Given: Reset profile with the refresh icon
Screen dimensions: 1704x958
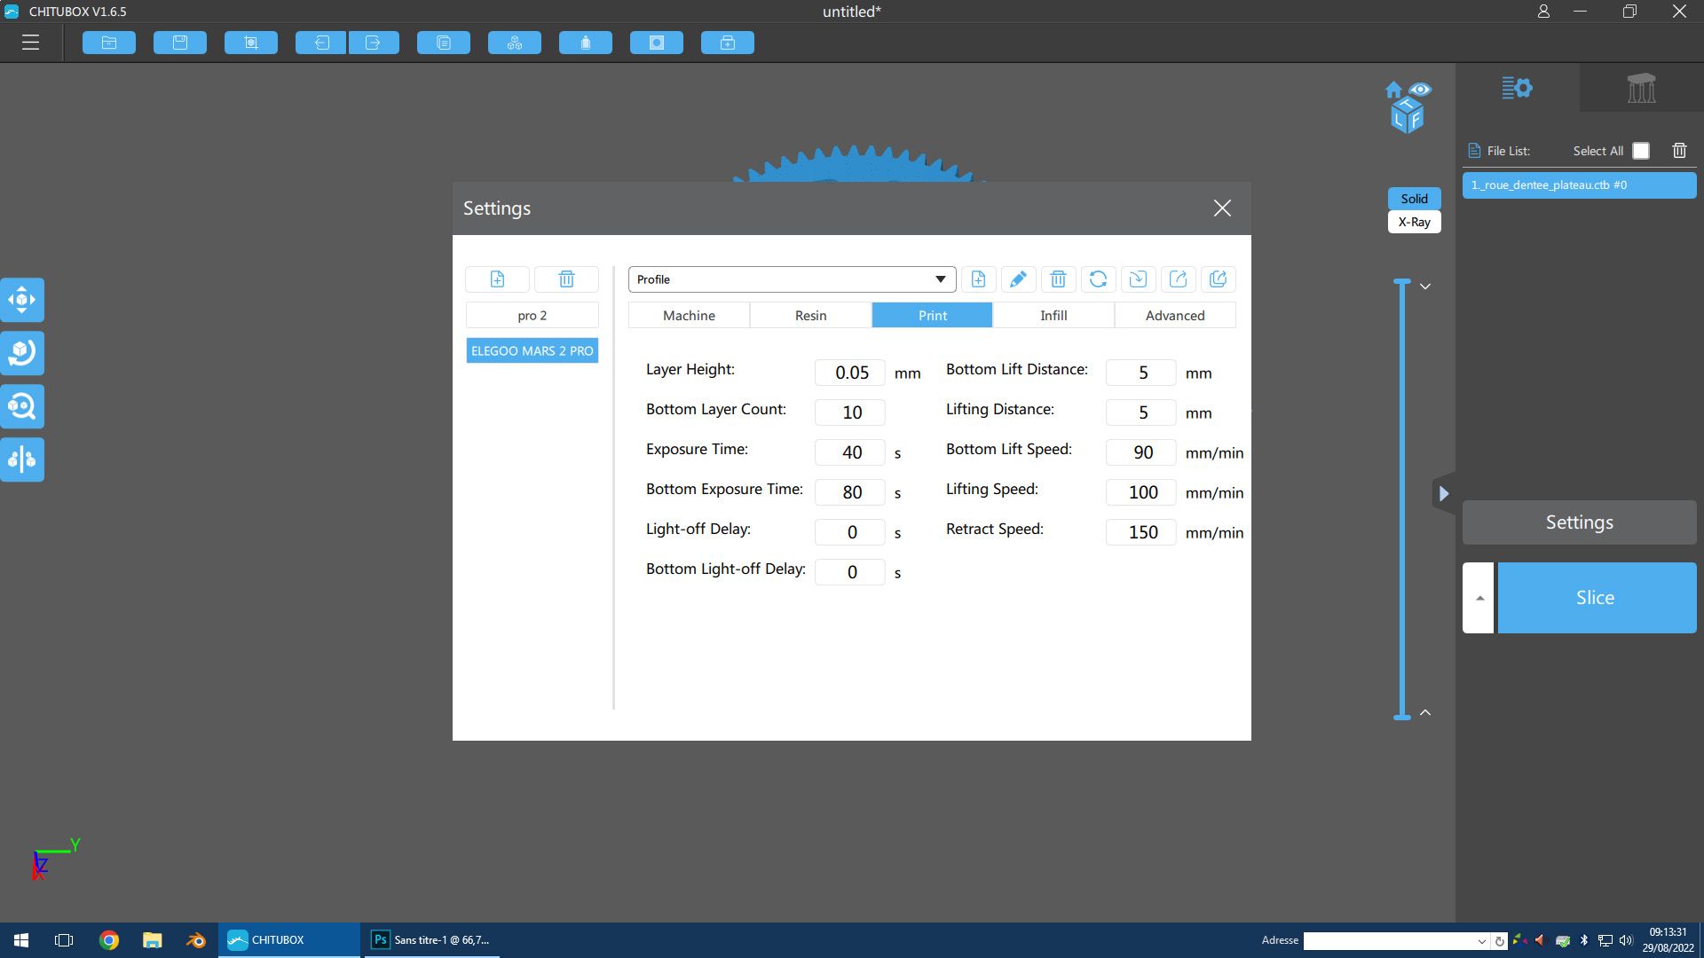Looking at the screenshot, I should [x=1098, y=279].
